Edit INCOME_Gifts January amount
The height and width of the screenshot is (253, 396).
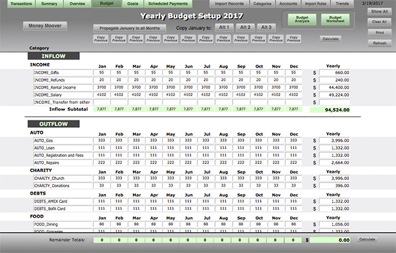pyautogui.click(x=102, y=72)
